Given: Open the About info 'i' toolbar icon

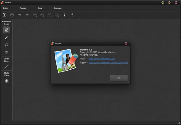Looking at the screenshot, I should (x=65, y=15).
